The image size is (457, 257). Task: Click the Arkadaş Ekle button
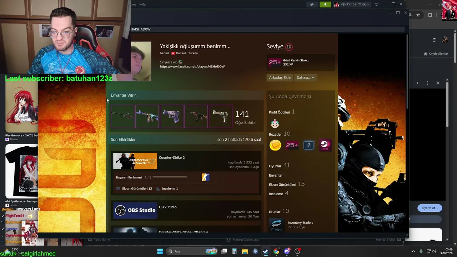tap(280, 77)
